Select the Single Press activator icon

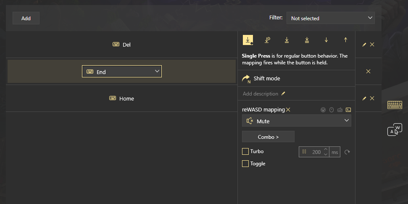tap(248, 40)
